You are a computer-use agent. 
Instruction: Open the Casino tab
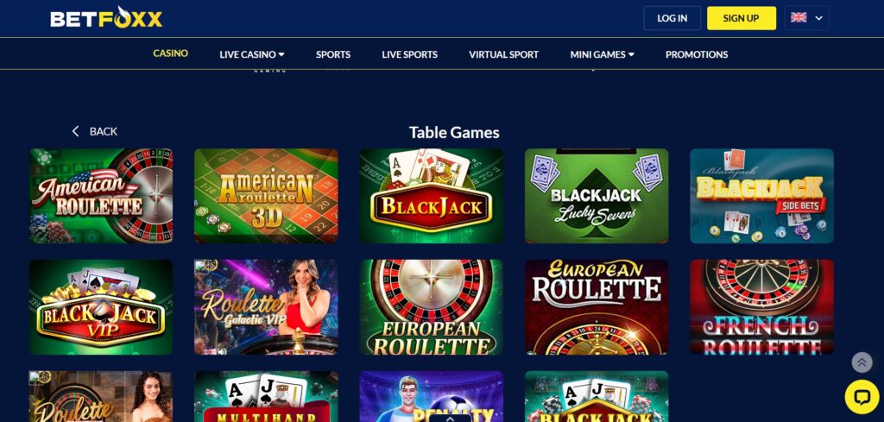coord(170,54)
